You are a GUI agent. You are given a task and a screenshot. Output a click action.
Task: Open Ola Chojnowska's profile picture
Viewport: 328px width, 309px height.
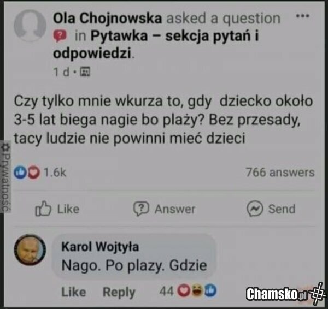tap(30, 25)
